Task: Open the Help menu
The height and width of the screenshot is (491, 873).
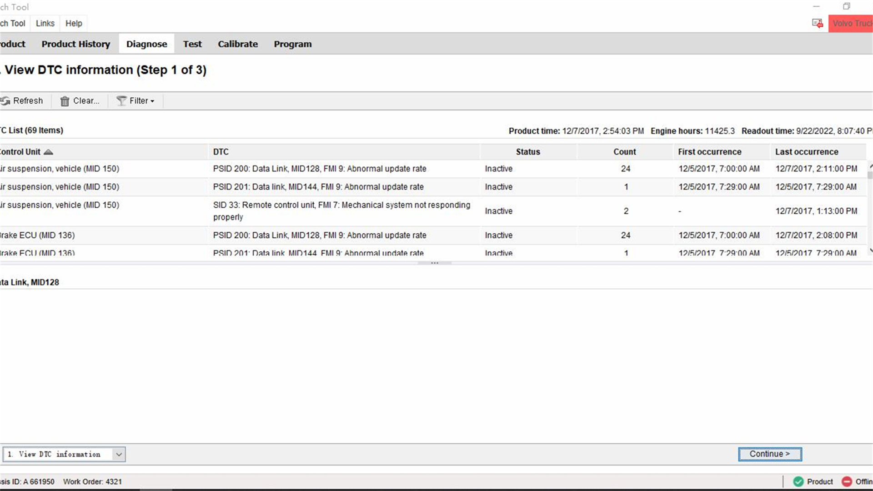Action: pyautogui.click(x=74, y=23)
